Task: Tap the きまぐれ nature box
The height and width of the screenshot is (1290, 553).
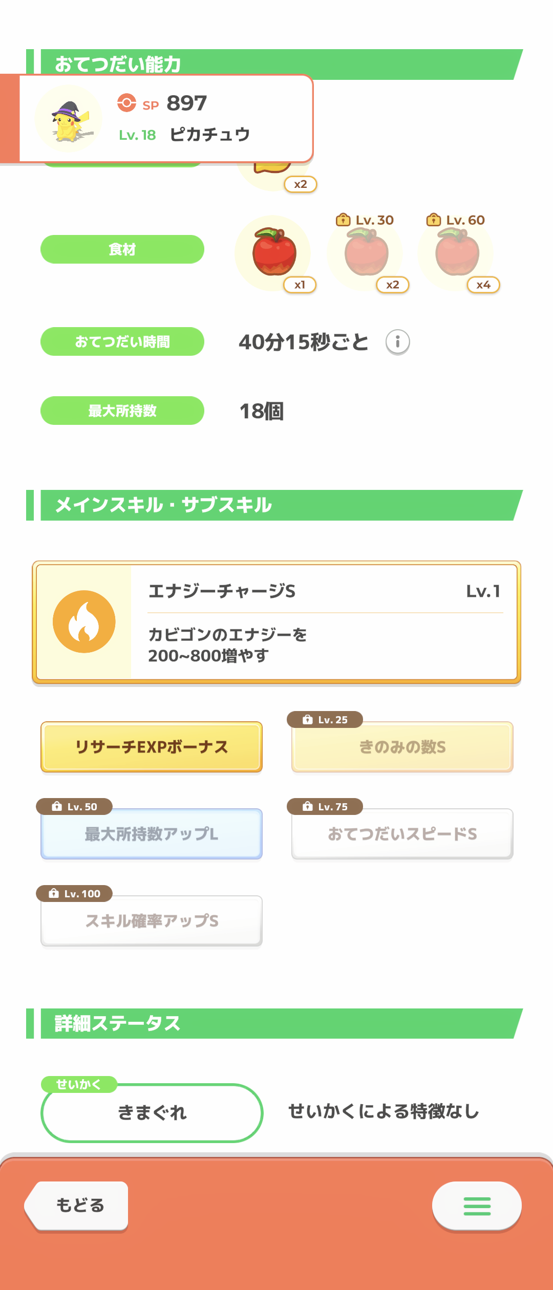Action: coord(152,1113)
